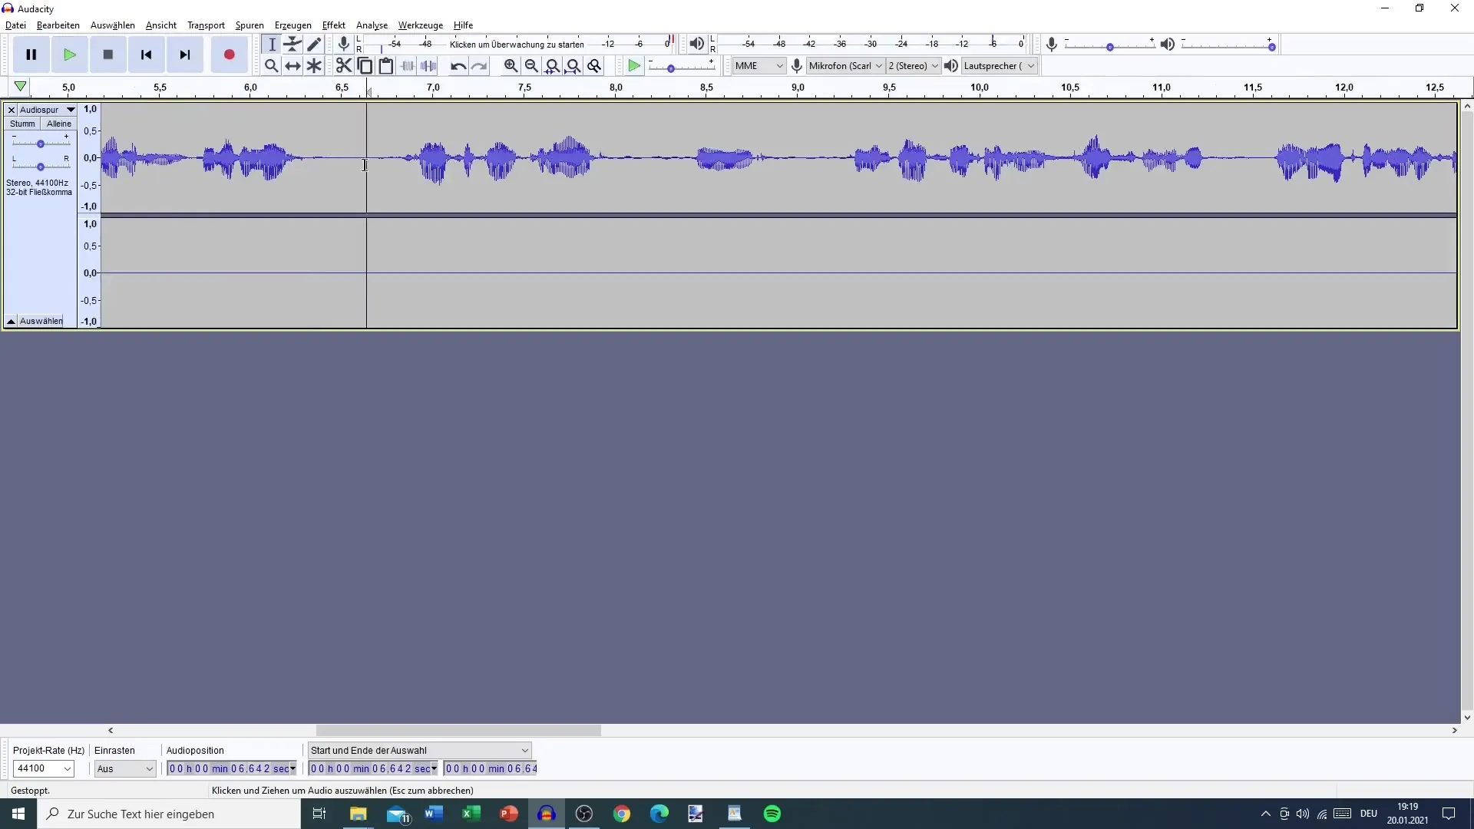The image size is (1474, 829).
Task: Start recording with red Record button
Action: tap(229, 54)
